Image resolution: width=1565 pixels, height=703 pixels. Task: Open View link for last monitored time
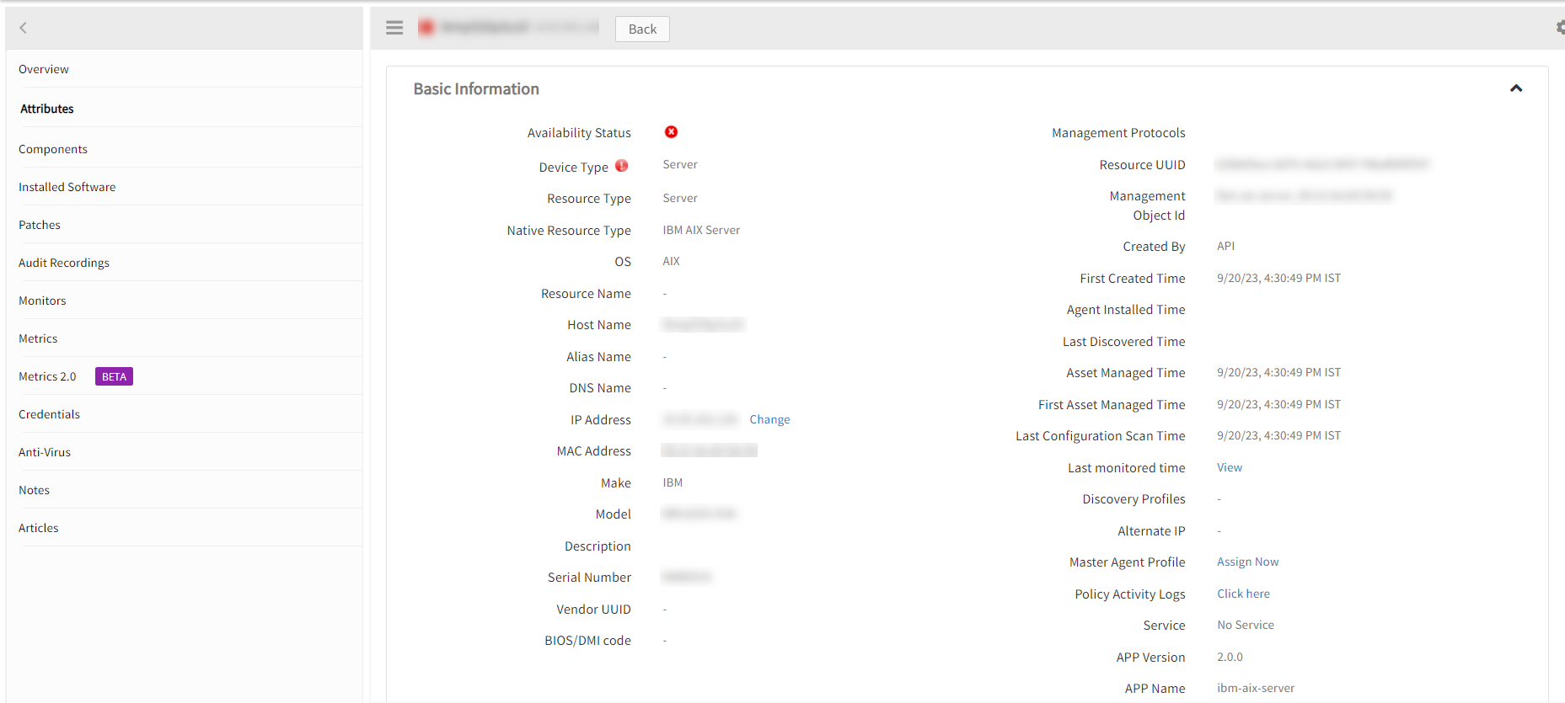point(1229,467)
